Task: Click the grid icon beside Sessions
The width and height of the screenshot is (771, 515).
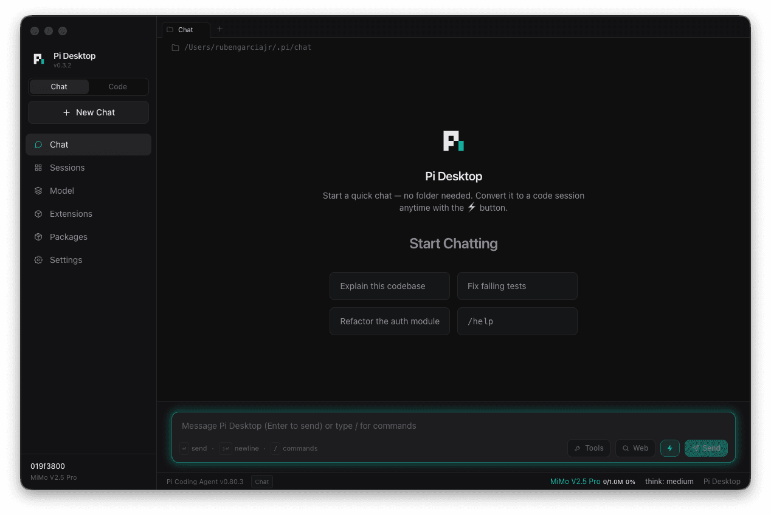Action: [38, 168]
